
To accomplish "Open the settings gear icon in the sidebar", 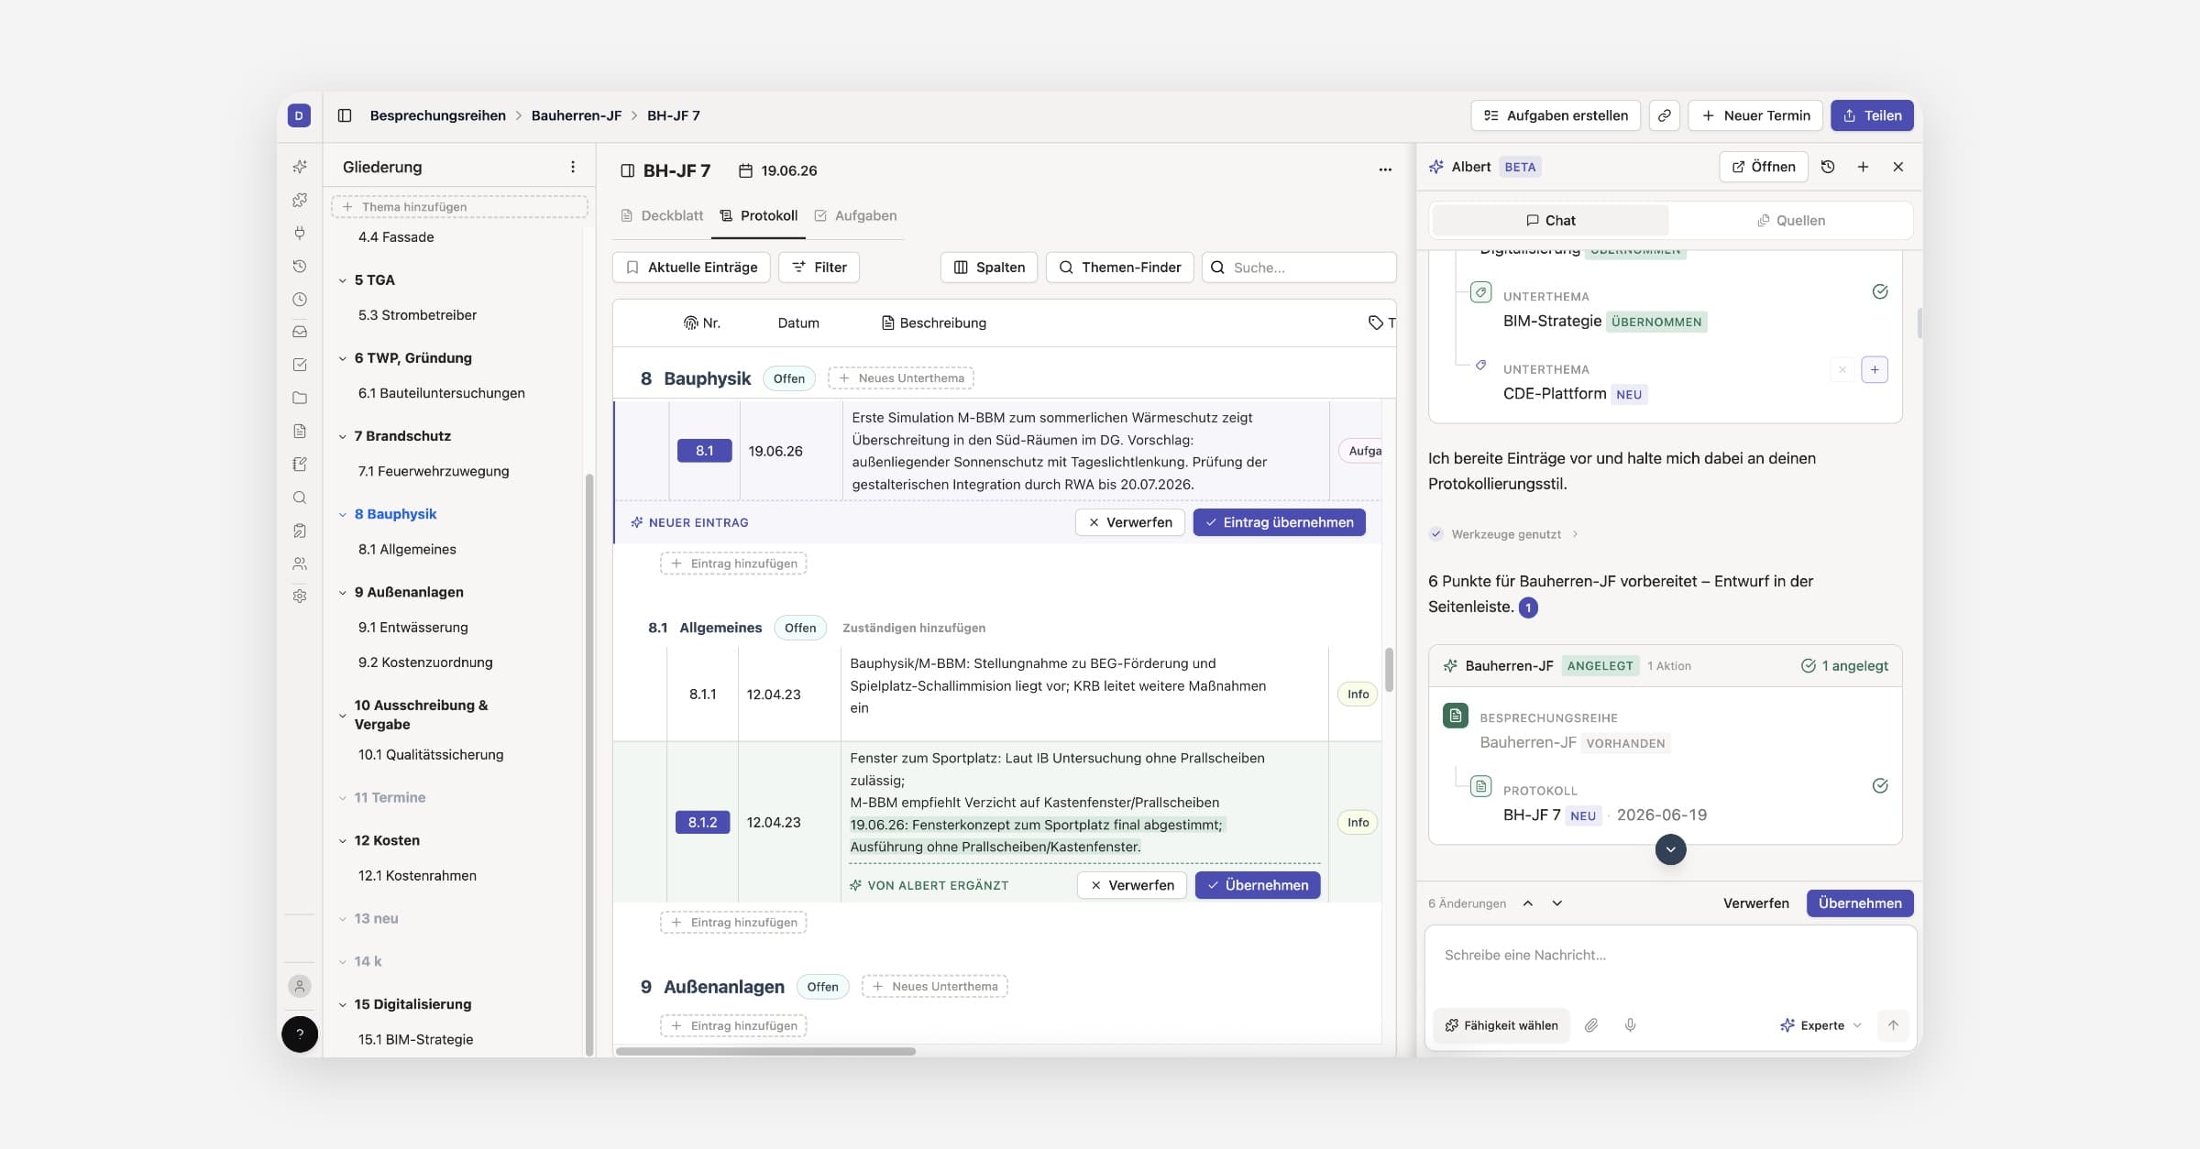I will pos(300,596).
